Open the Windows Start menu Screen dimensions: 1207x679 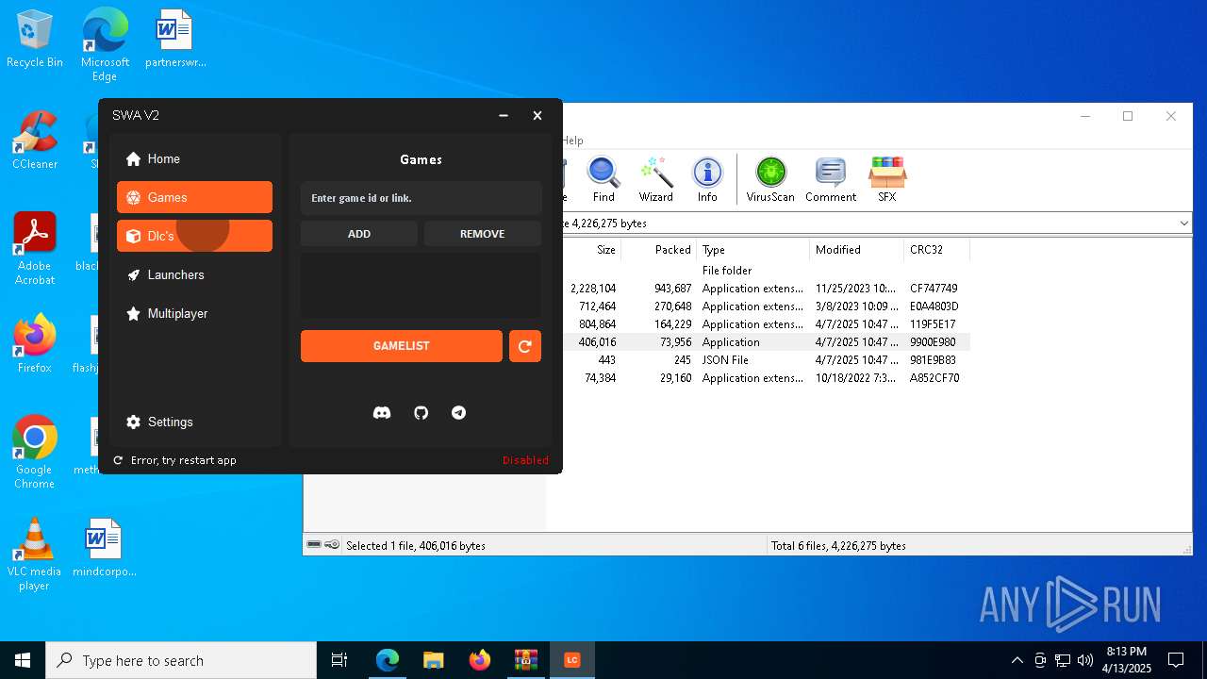(x=23, y=660)
